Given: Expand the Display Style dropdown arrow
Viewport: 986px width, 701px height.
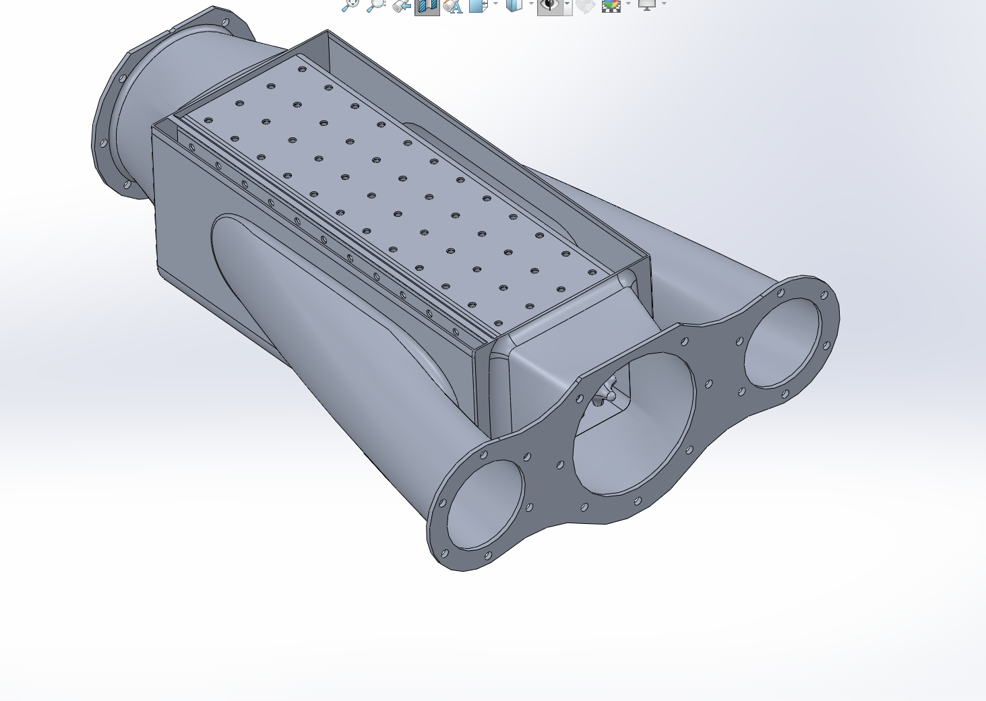Looking at the screenshot, I should (x=531, y=4).
